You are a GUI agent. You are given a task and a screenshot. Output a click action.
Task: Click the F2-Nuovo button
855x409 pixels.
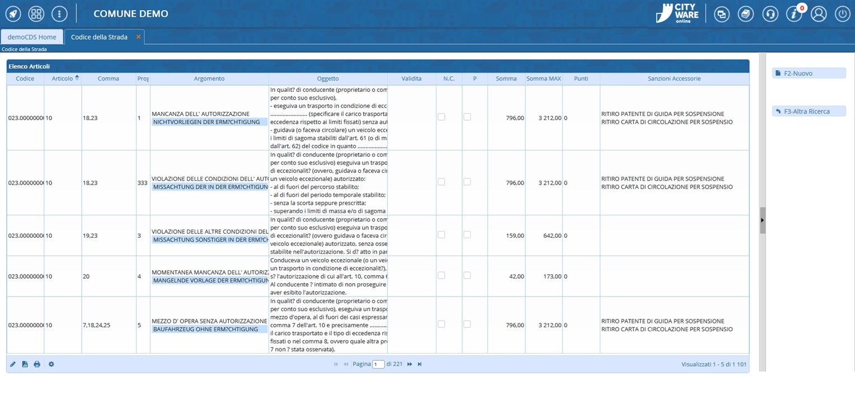click(x=809, y=73)
